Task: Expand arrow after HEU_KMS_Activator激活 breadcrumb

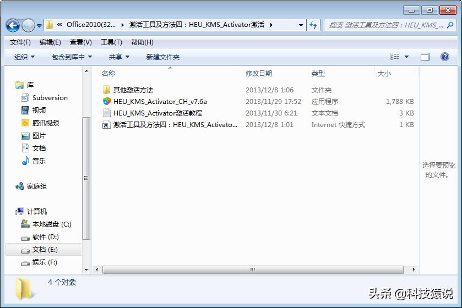Action: 271,25
